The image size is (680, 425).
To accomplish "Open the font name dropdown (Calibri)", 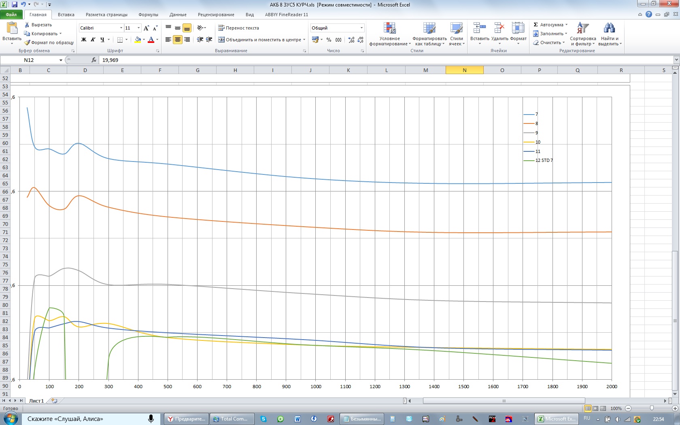I will 121,28.
